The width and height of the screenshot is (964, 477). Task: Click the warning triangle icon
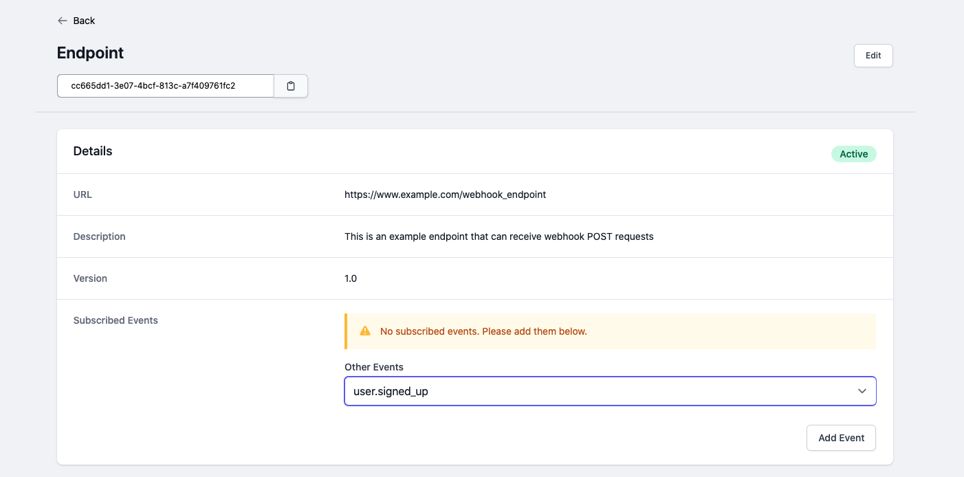[x=365, y=331]
